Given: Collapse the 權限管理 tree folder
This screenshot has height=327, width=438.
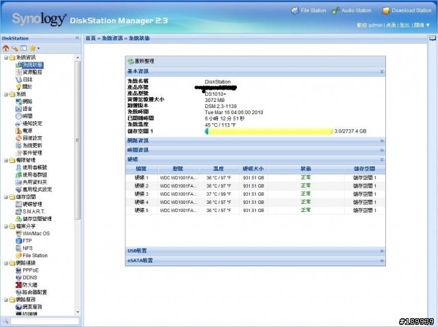Looking at the screenshot, I should [6, 160].
